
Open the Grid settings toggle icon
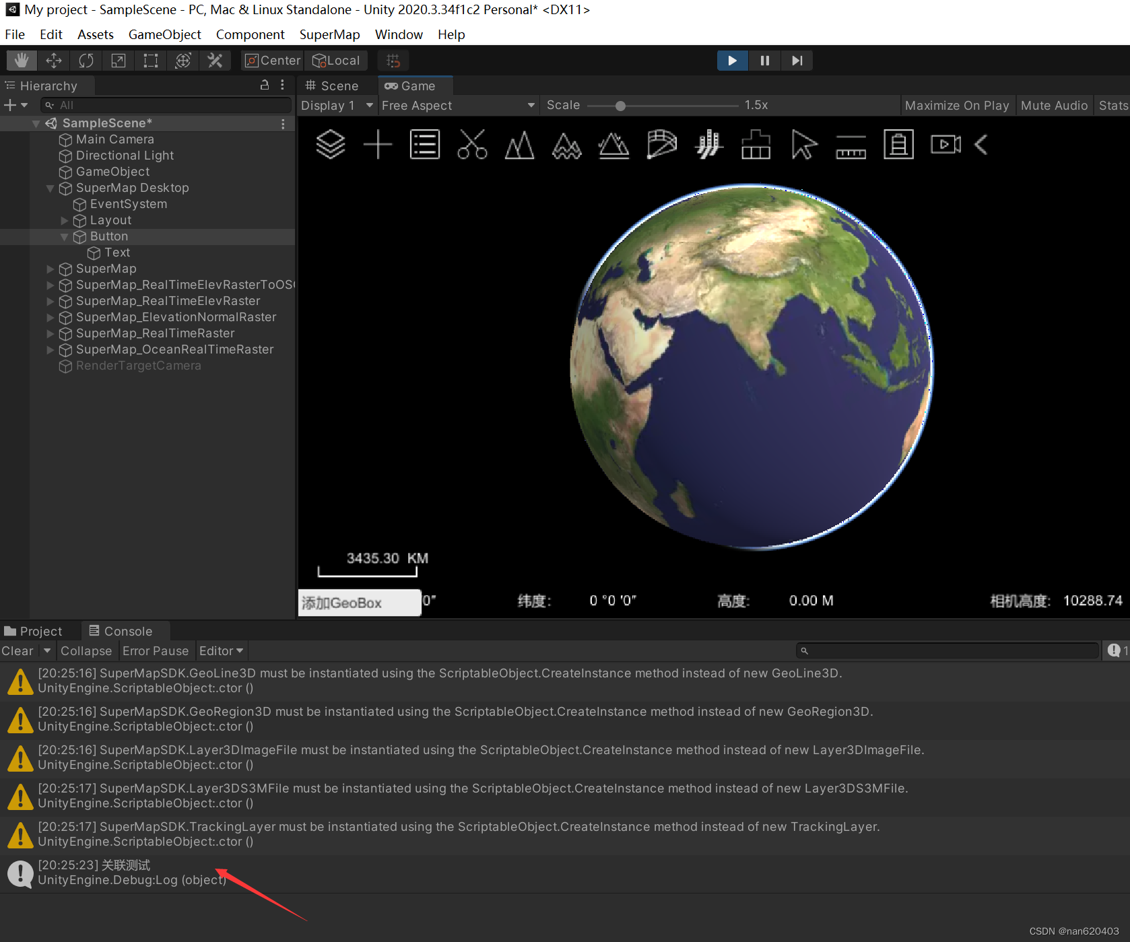click(393, 61)
